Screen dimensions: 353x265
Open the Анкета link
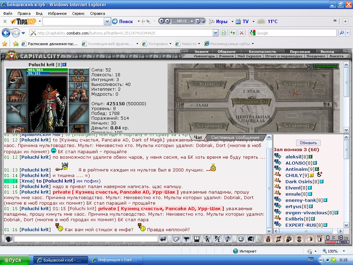336,56
